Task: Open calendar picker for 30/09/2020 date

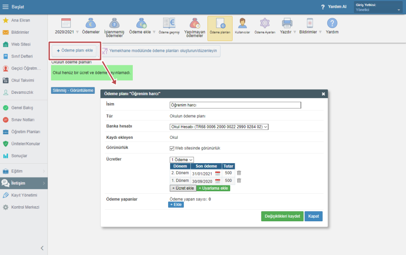Action: pos(218,181)
